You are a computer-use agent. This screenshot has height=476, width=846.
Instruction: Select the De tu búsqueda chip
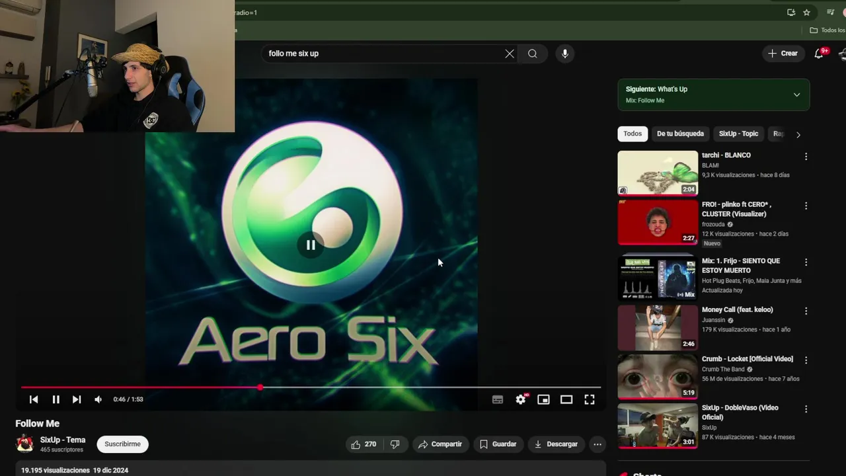tap(680, 134)
